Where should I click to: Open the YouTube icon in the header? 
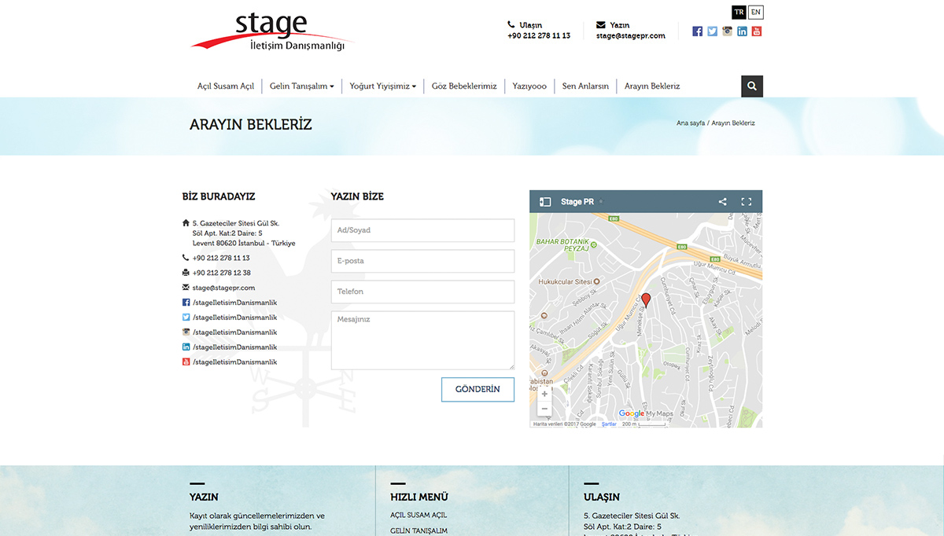point(757,31)
